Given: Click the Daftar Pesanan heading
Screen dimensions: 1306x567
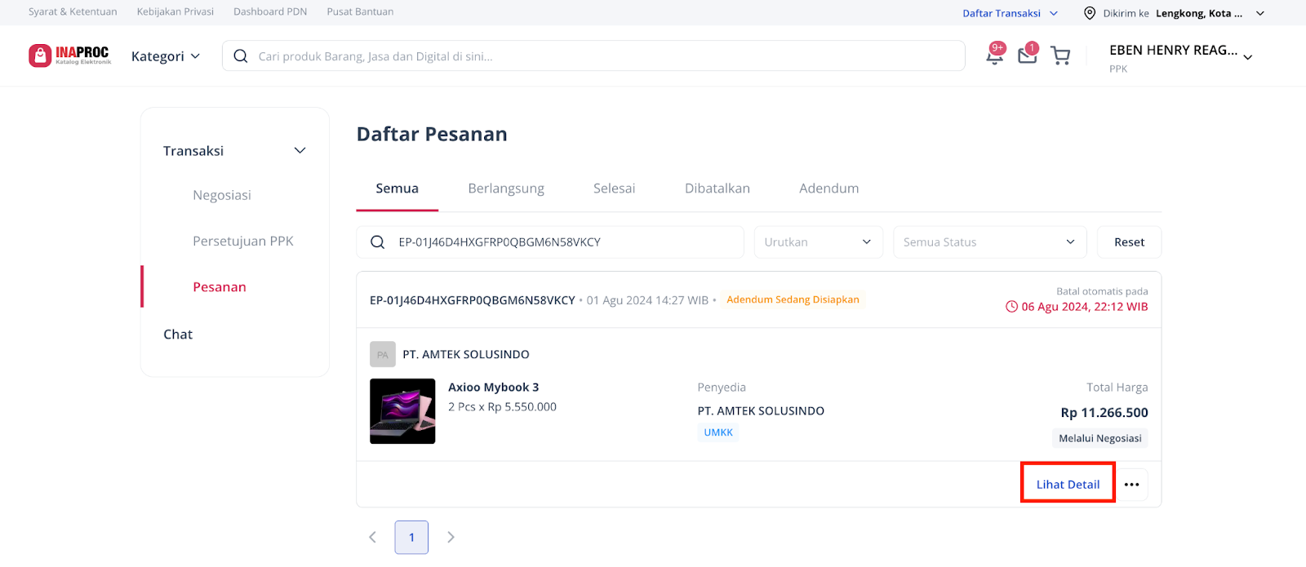Looking at the screenshot, I should coord(432,134).
